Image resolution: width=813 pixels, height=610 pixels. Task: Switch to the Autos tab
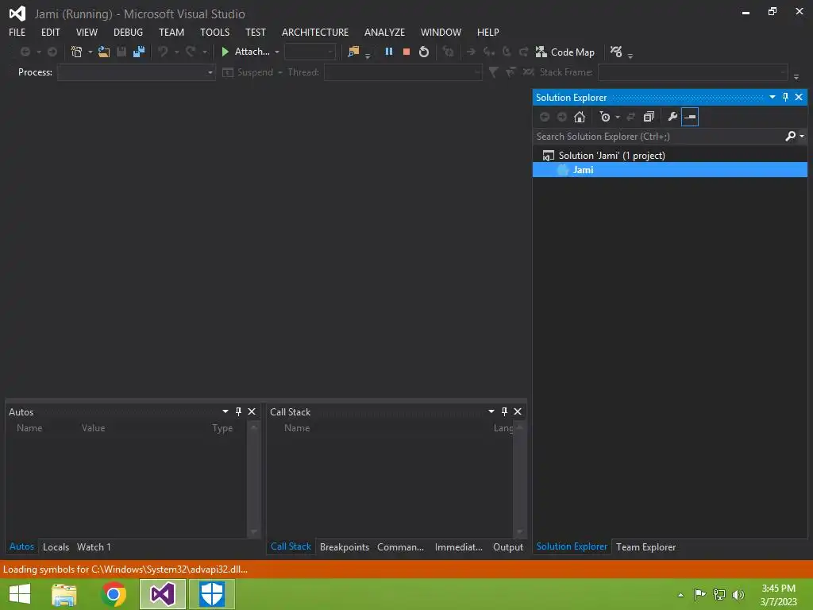pyautogui.click(x=21, y=546)
